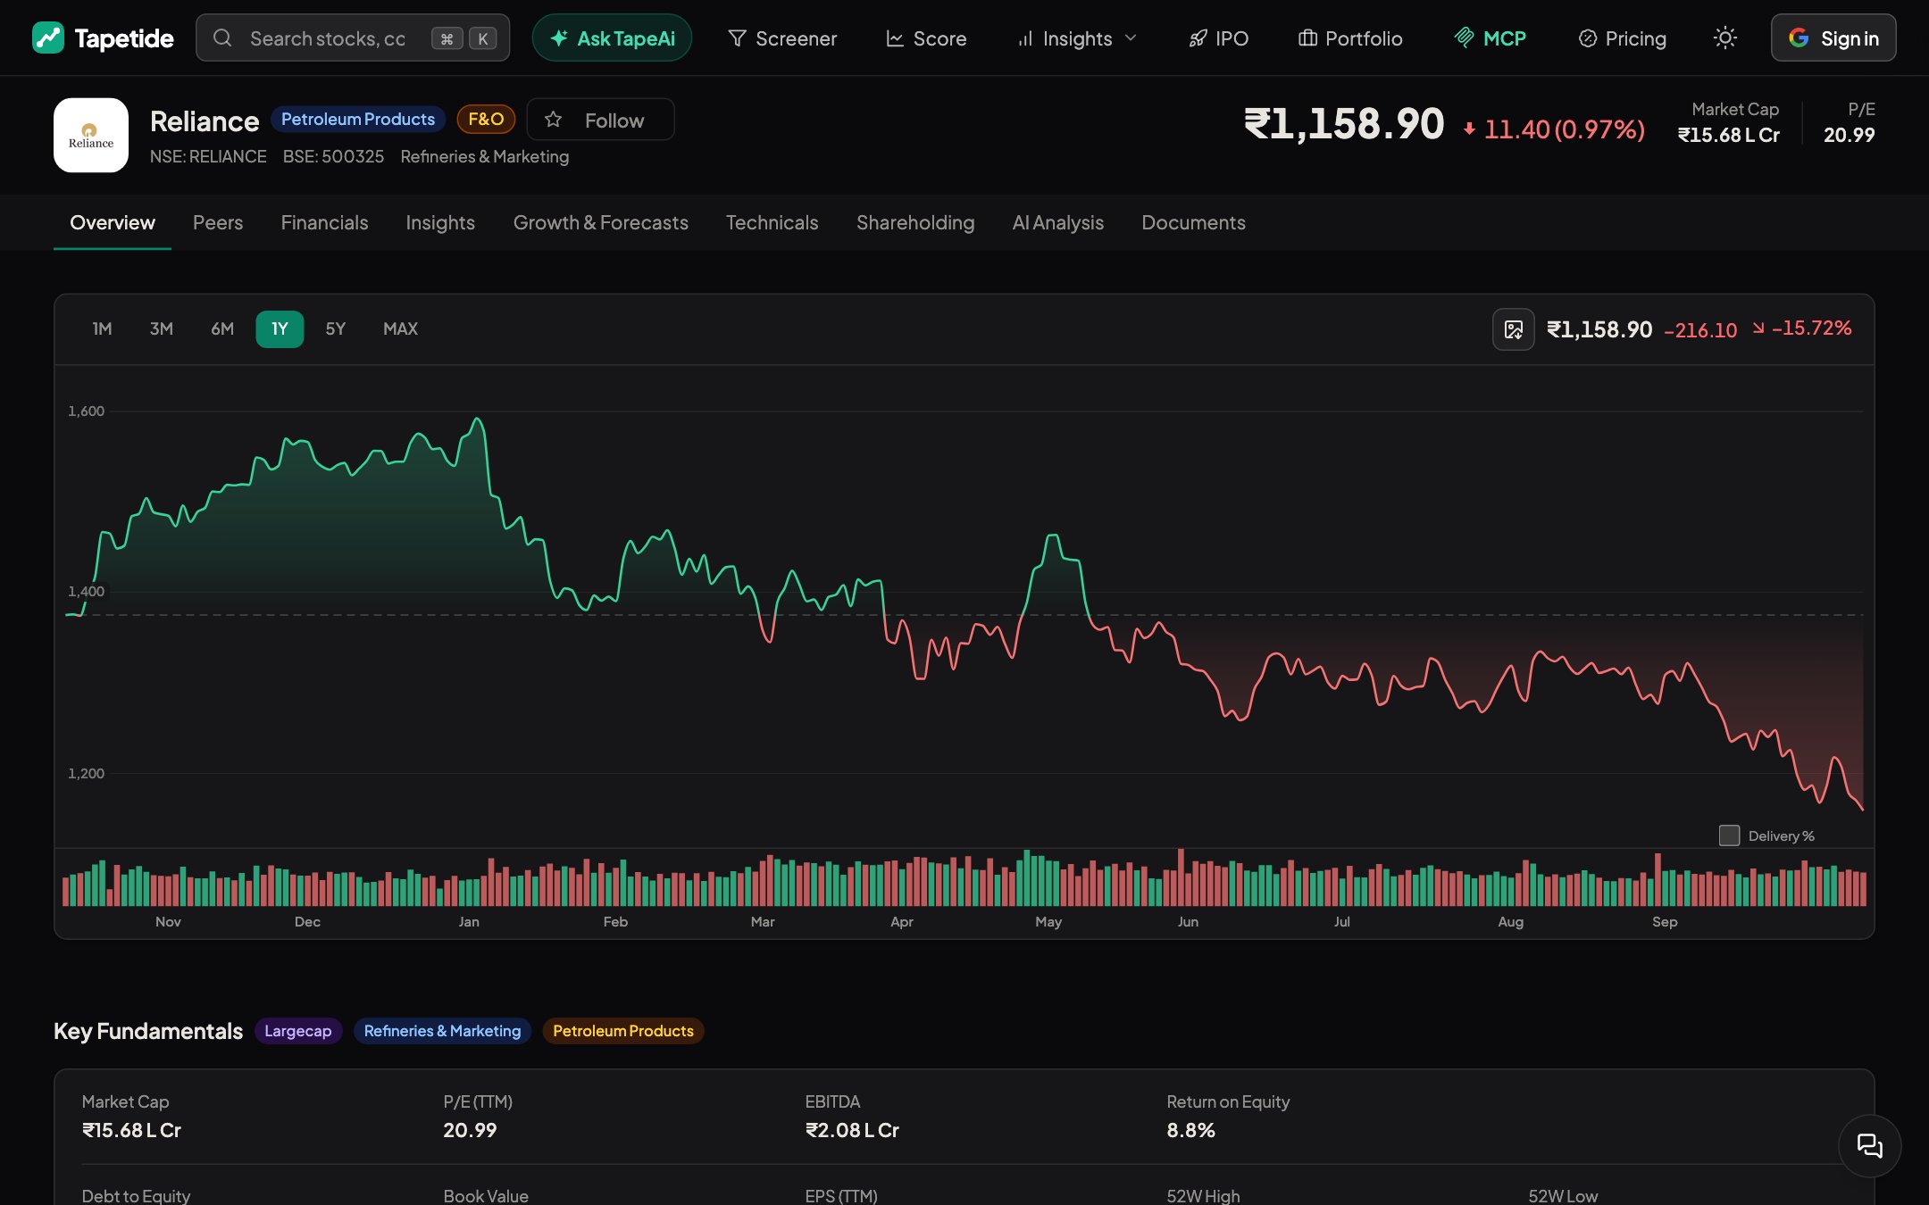This screenshot has height=1205, width=1929.
Task: Select the 1M chart range
Action: pyautogui.click(x=102, y=328)
